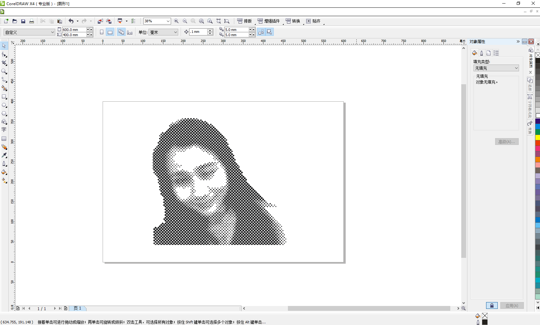Open the zoom level 38% dropdown
Viewport: 540px width, 325px height.
(x=168, y=21)
